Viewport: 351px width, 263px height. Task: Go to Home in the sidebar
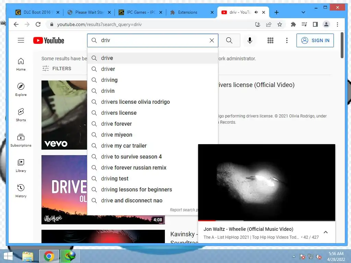pyautogui.click(x=21, y=64)
